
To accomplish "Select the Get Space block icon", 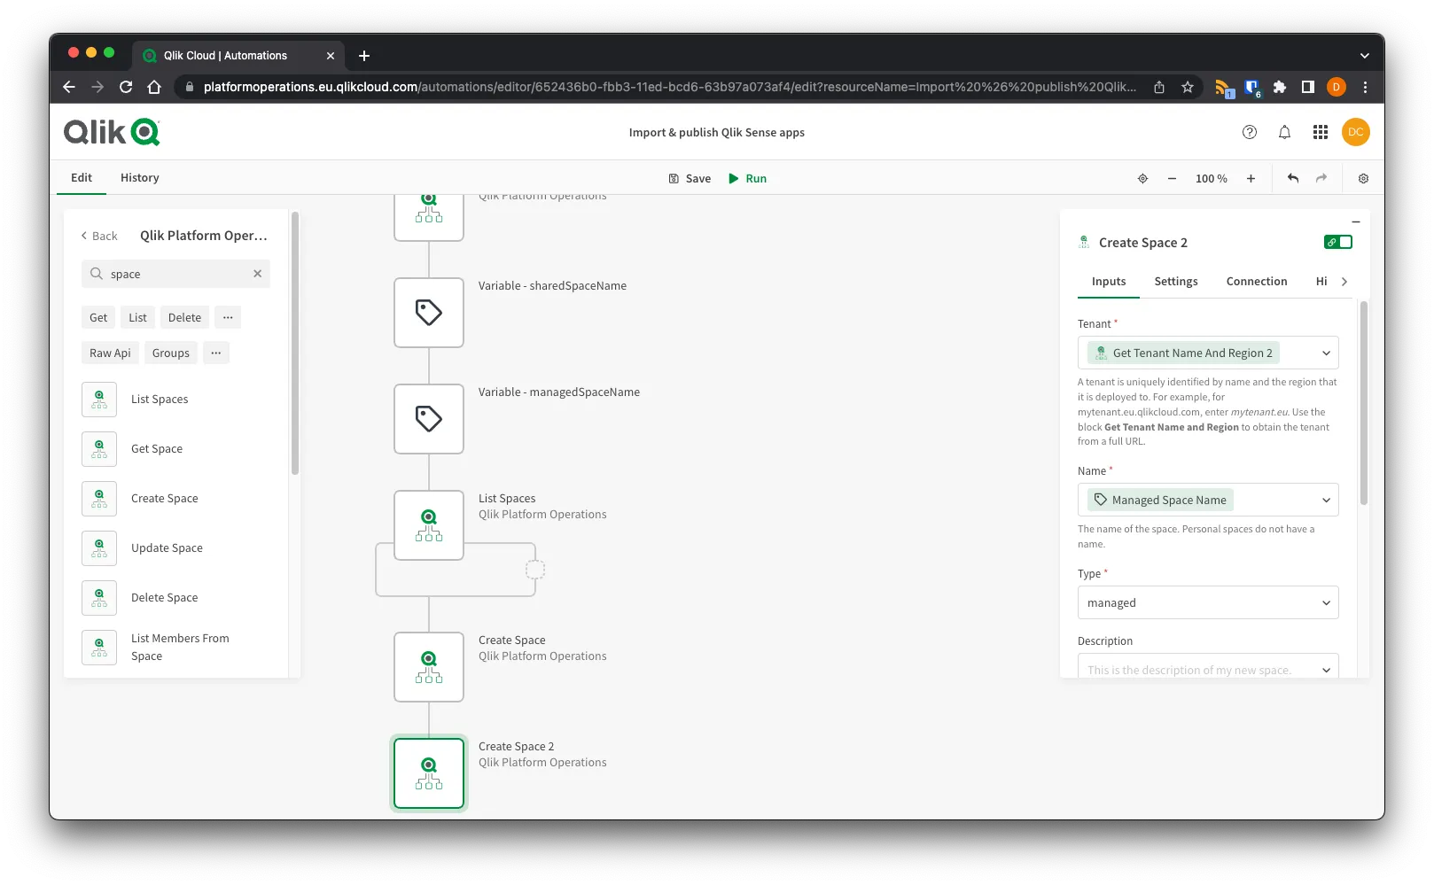I will click(98, 448).
